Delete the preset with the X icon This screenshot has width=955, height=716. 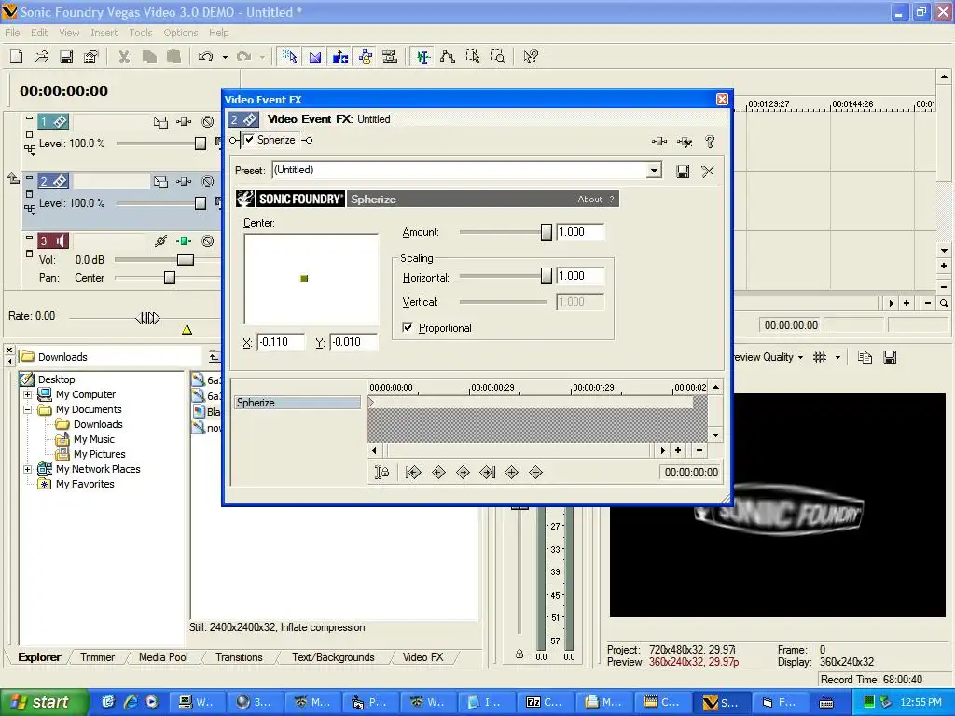(x=707, y=172)
